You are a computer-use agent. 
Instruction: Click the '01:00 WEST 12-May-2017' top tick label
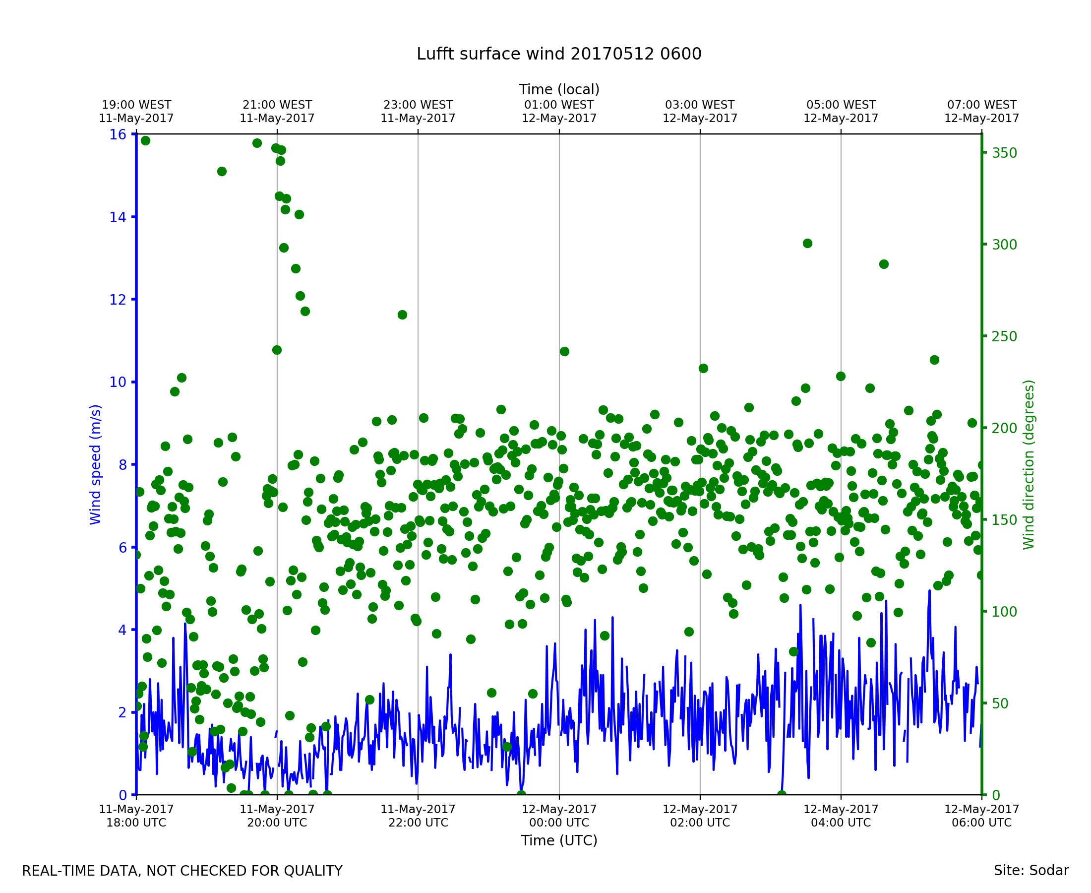[559, 112]
